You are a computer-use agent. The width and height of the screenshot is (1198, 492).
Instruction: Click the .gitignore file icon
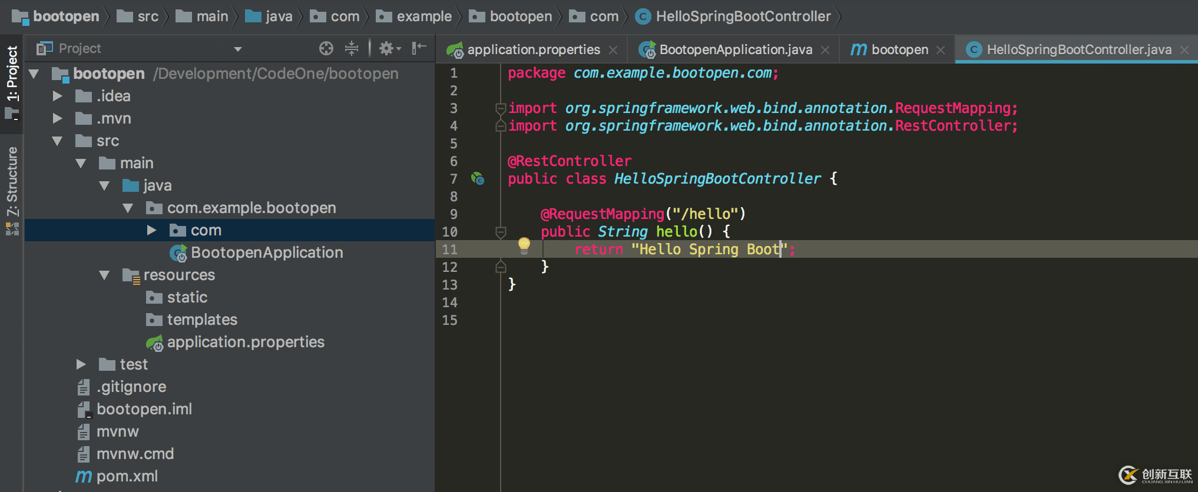pyautogui.click(x=84, y=387)
